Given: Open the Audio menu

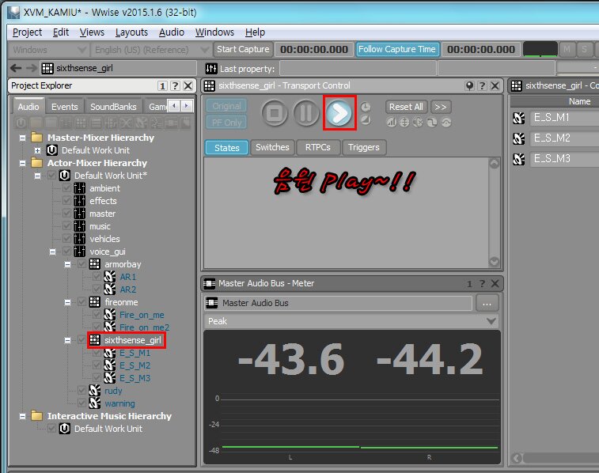Looking at the screenshot, I should click(172, 32).
